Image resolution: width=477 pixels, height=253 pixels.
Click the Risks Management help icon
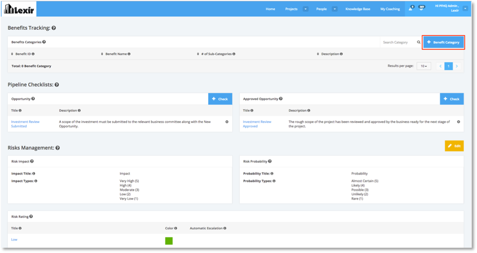coord(58,148)
